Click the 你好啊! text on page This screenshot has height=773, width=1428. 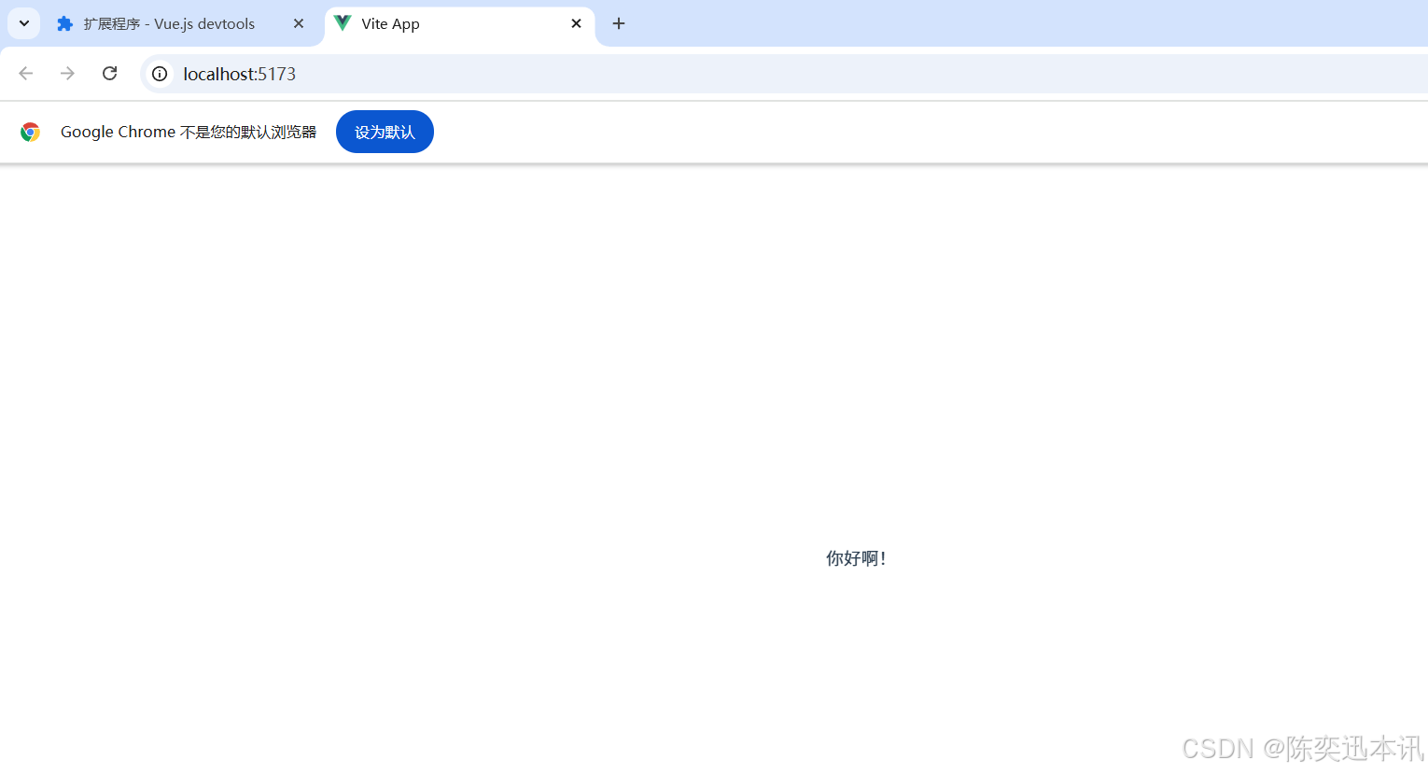[856, 558]
